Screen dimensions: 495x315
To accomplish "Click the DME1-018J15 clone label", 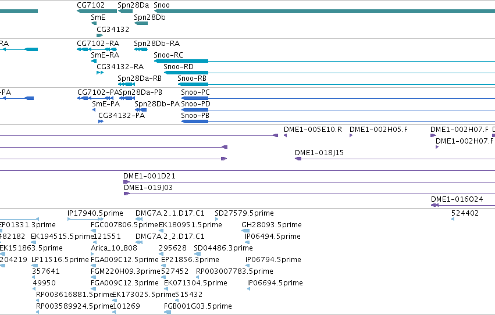I will [319, 153].
